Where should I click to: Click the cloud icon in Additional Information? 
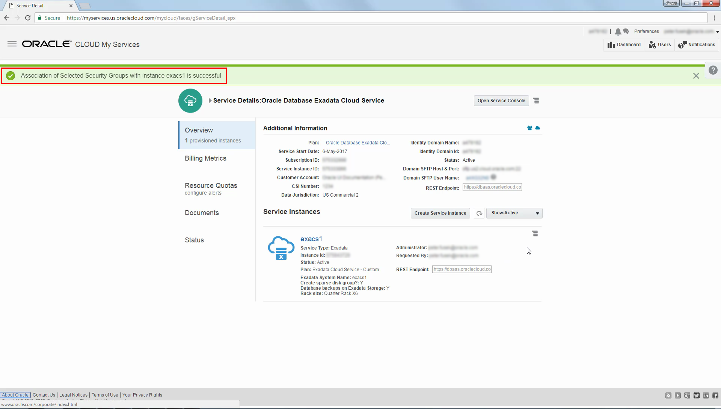tap(538, 128)
